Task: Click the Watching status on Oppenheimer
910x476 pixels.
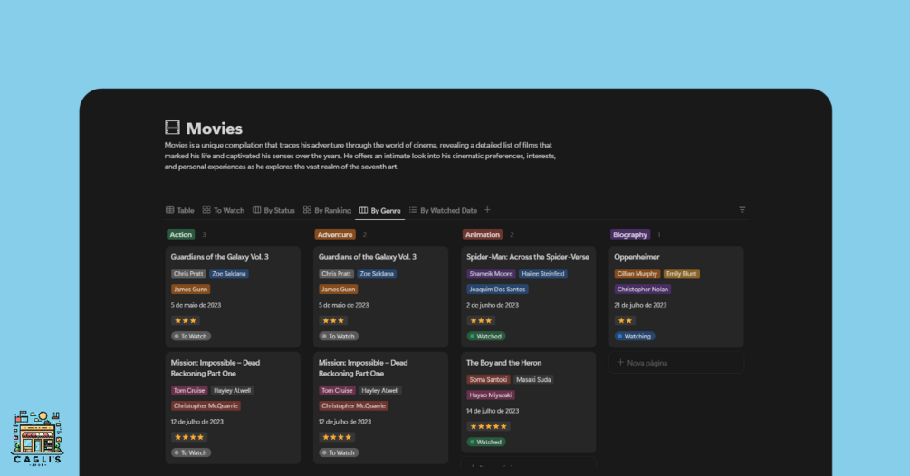Action: click(x=635, y=337)
